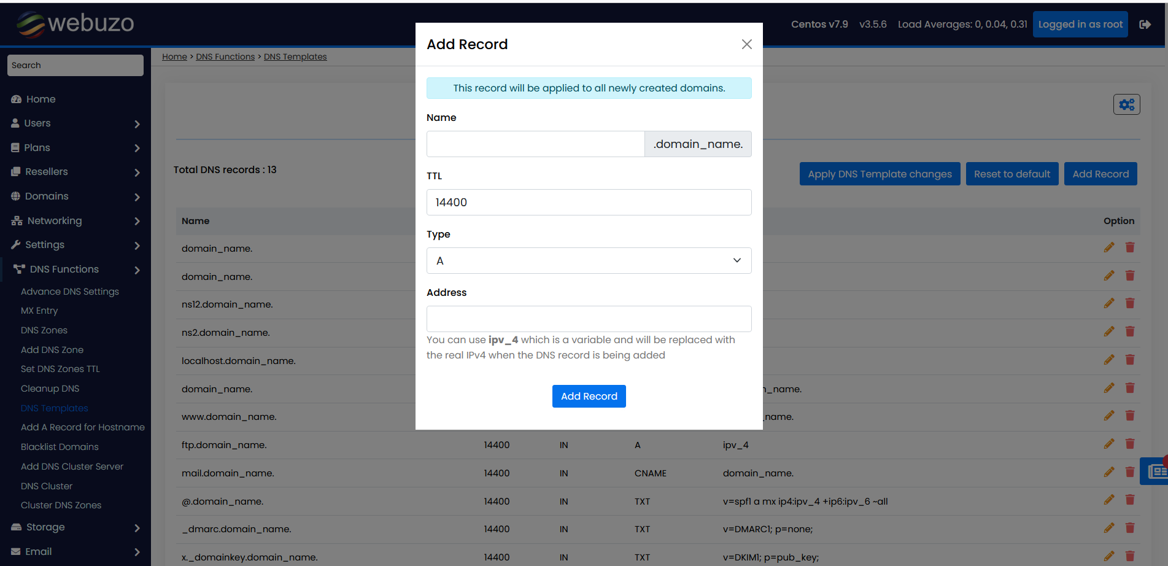Select the Storage sidebar icon

click(x=15, y=527)
